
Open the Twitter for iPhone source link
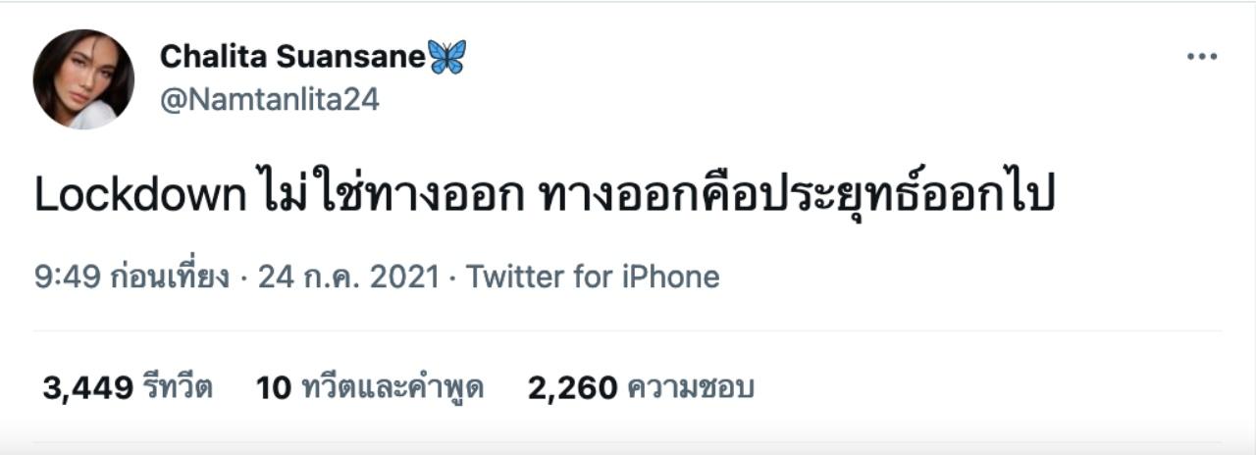pyautogui.click(x=593, y=277)
